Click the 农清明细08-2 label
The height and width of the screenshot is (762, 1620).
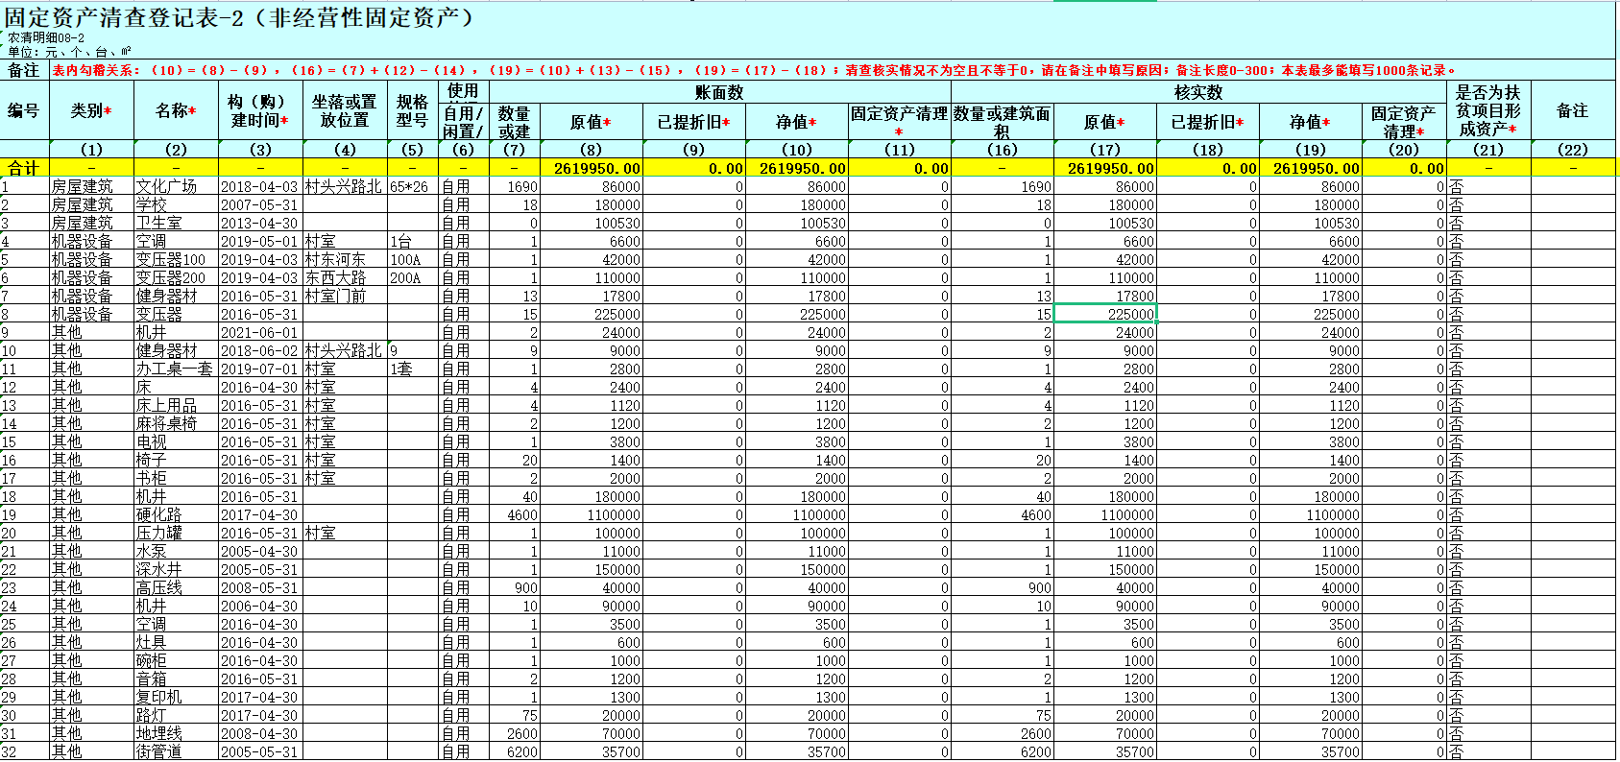click(46, 38)
